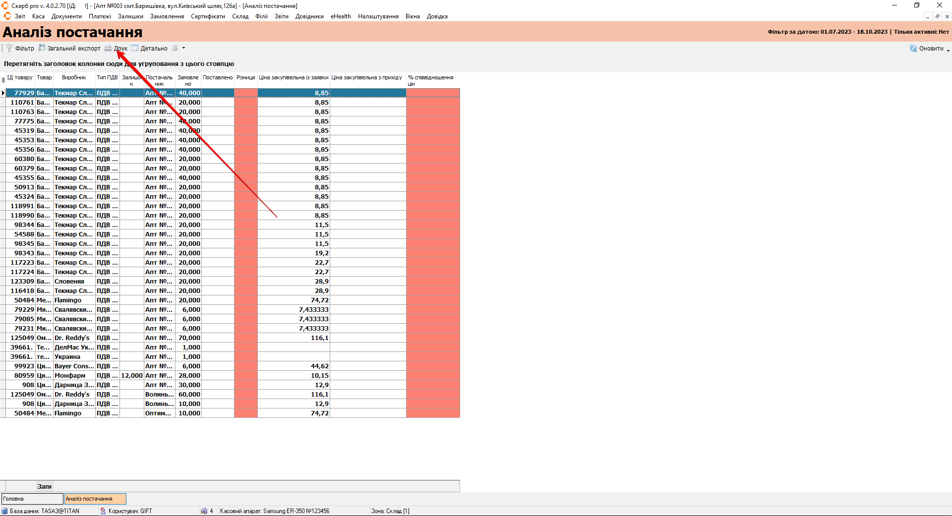
Task: Open dropdown arrow next to row spacing icon
Action: (x=183, y=48)
